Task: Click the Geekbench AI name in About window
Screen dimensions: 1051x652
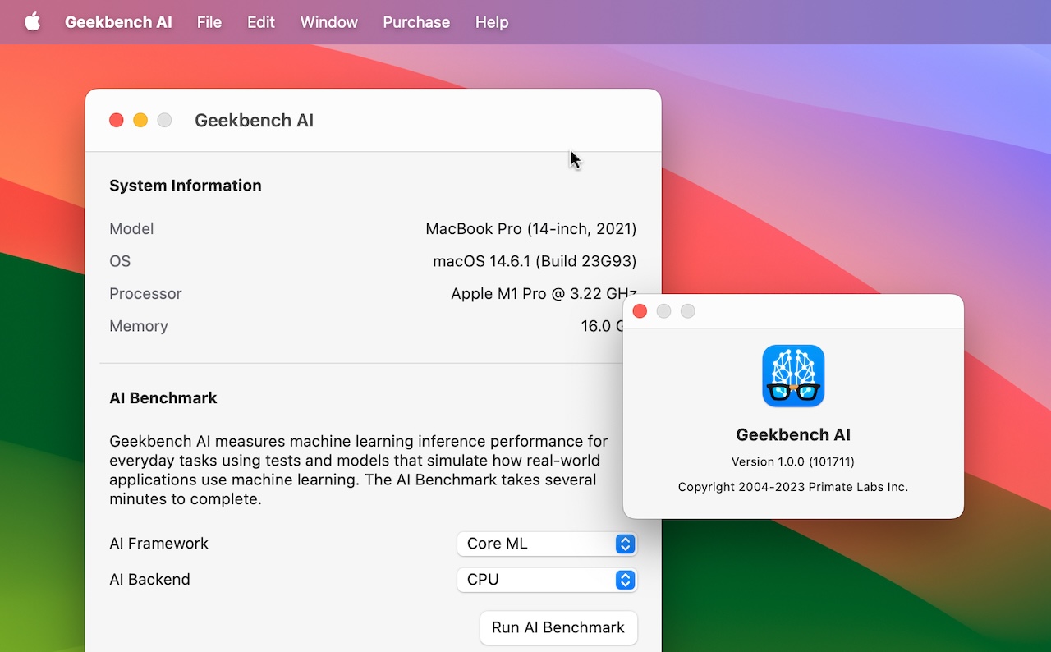Action: pos(793,435)
